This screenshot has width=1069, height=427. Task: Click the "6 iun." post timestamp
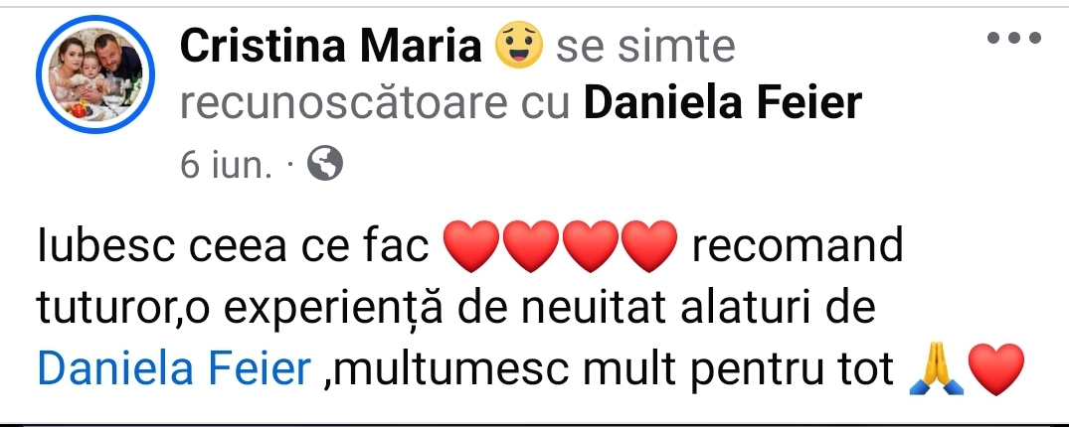226,165
